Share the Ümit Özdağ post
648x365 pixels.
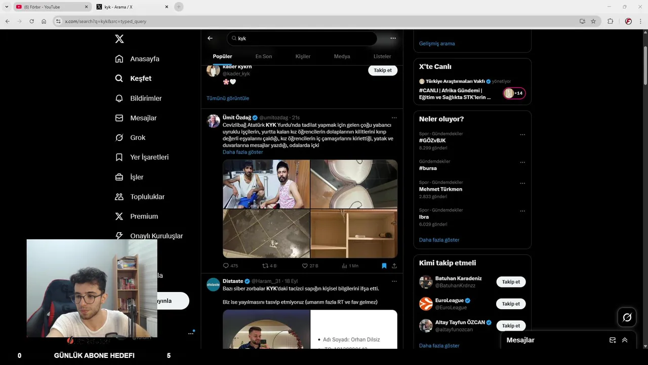pos(394,266)
